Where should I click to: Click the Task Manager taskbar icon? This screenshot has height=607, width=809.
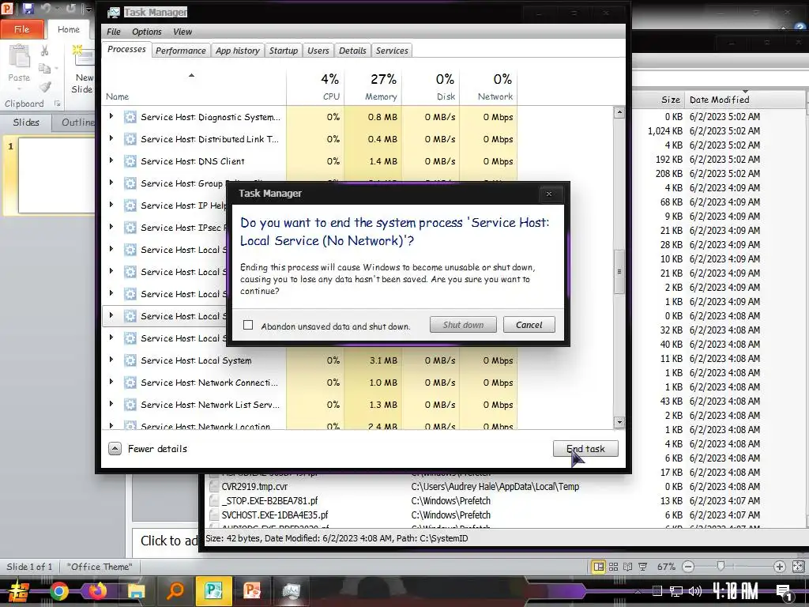pyautogui.click(x=291, y=590)
